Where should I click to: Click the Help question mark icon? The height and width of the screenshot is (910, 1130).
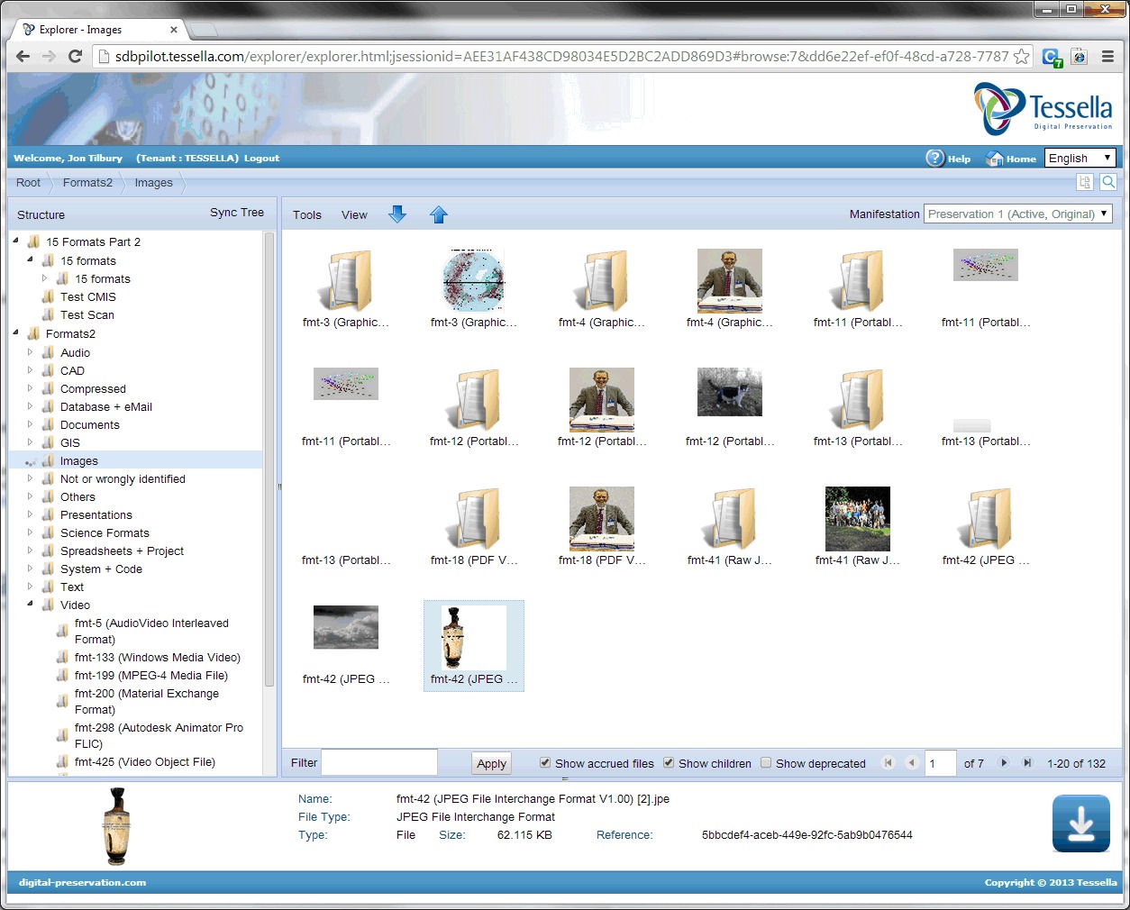pos(935,159)
